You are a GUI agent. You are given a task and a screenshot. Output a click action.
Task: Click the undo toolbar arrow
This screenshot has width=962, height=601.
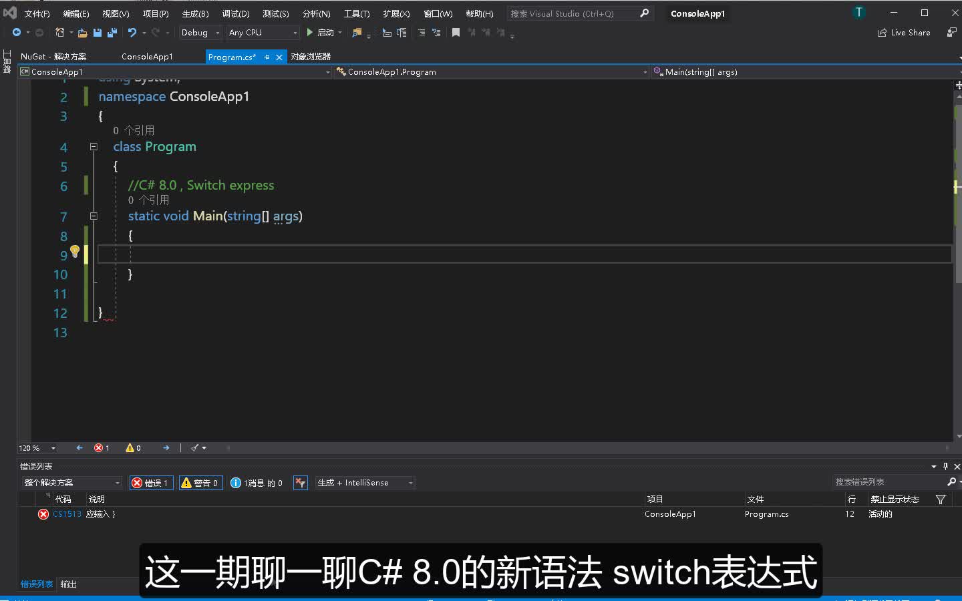(x=132, y=32)
